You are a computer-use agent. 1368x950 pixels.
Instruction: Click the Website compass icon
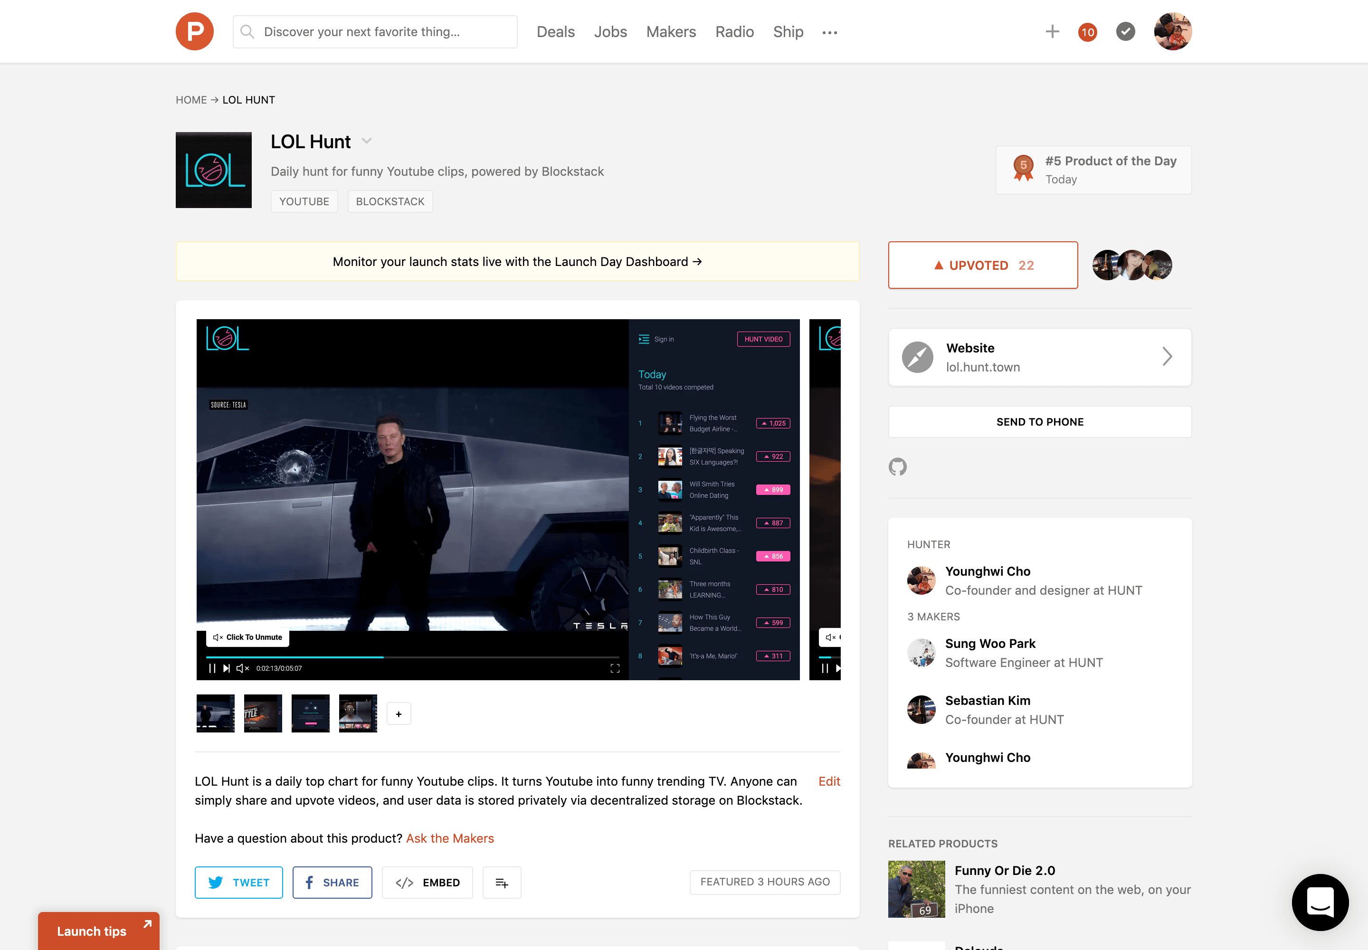click(x=917, y=357)
